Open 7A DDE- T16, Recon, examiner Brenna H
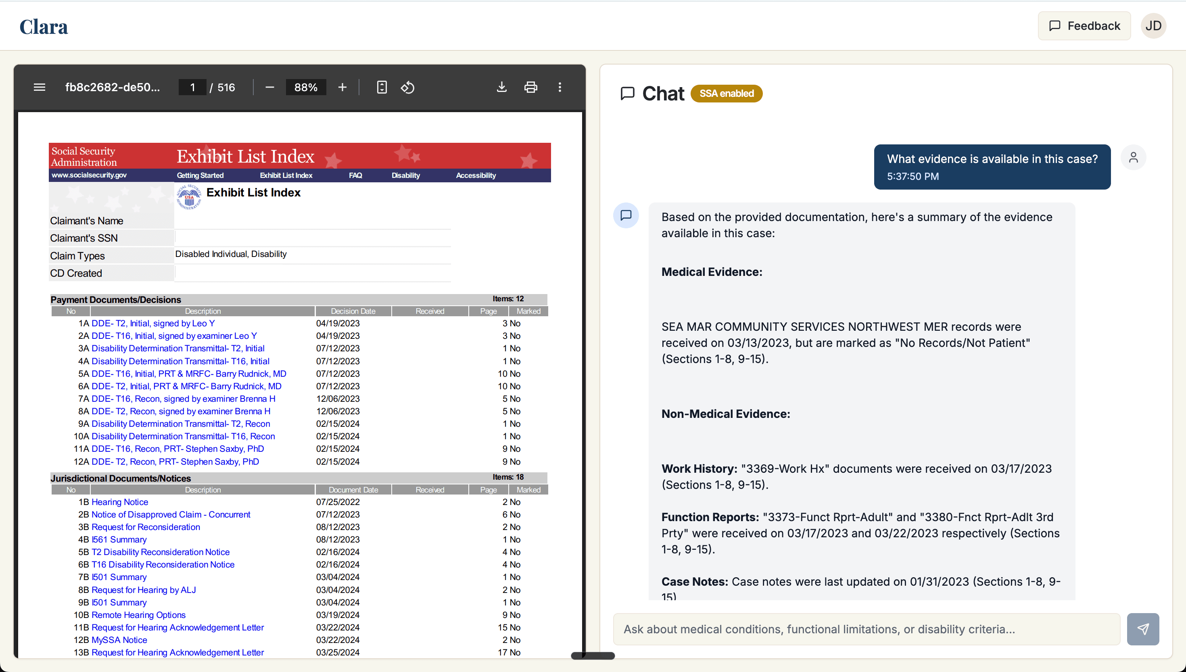1186x672 pixels. point(184,398)
